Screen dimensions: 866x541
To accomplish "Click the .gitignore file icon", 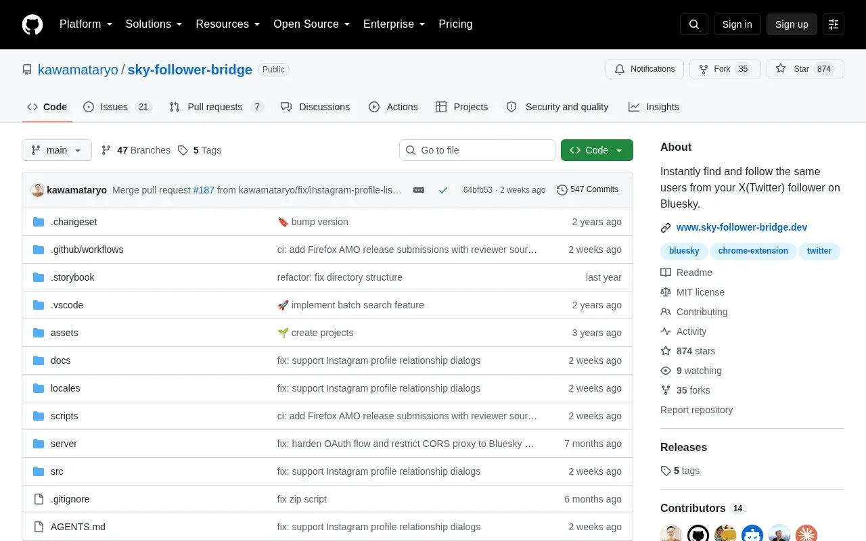I will [x=39, y=499].
